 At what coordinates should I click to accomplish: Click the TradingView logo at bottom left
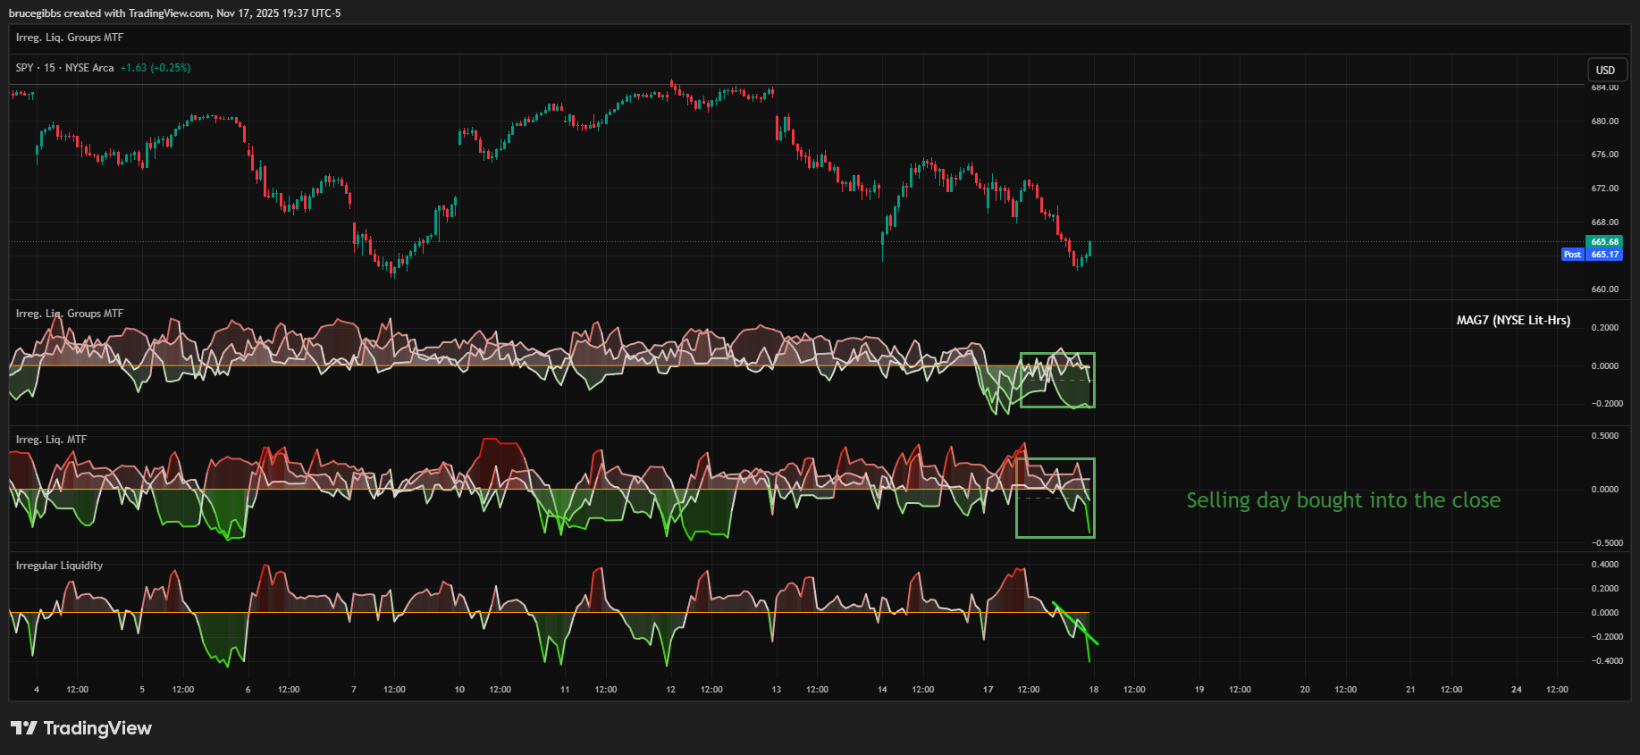[x=80, y=728]
